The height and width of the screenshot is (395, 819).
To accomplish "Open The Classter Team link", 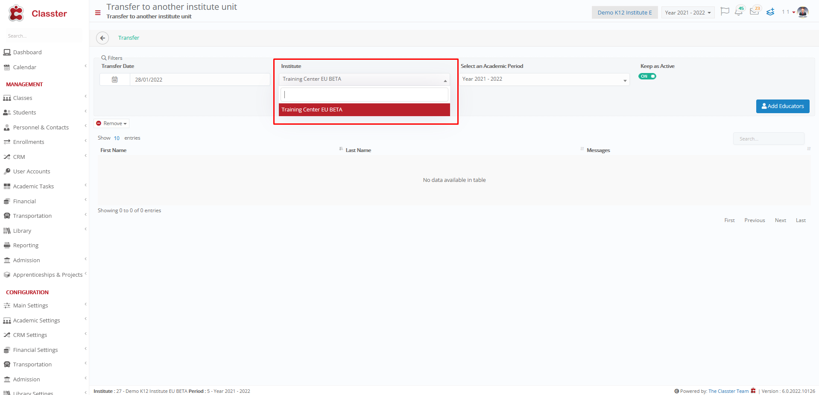I will (x=728, y=391).
